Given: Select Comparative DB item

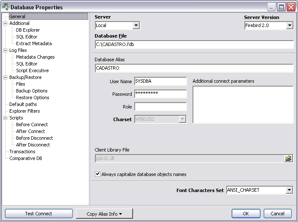Looking at the screenshot, I should point(26,158).
